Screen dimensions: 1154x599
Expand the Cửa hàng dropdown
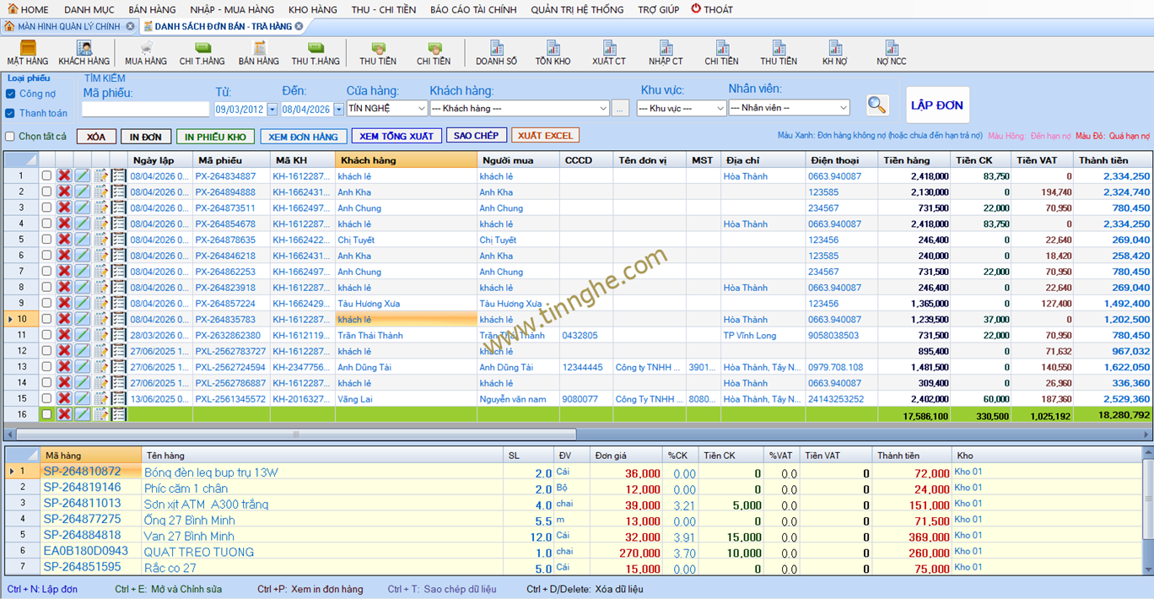(422, 109)
